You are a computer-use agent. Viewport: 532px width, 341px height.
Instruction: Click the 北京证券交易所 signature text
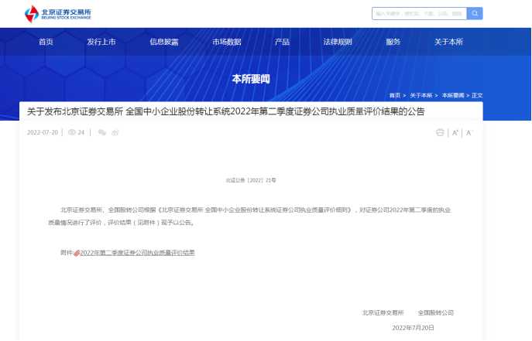point(383,313)
